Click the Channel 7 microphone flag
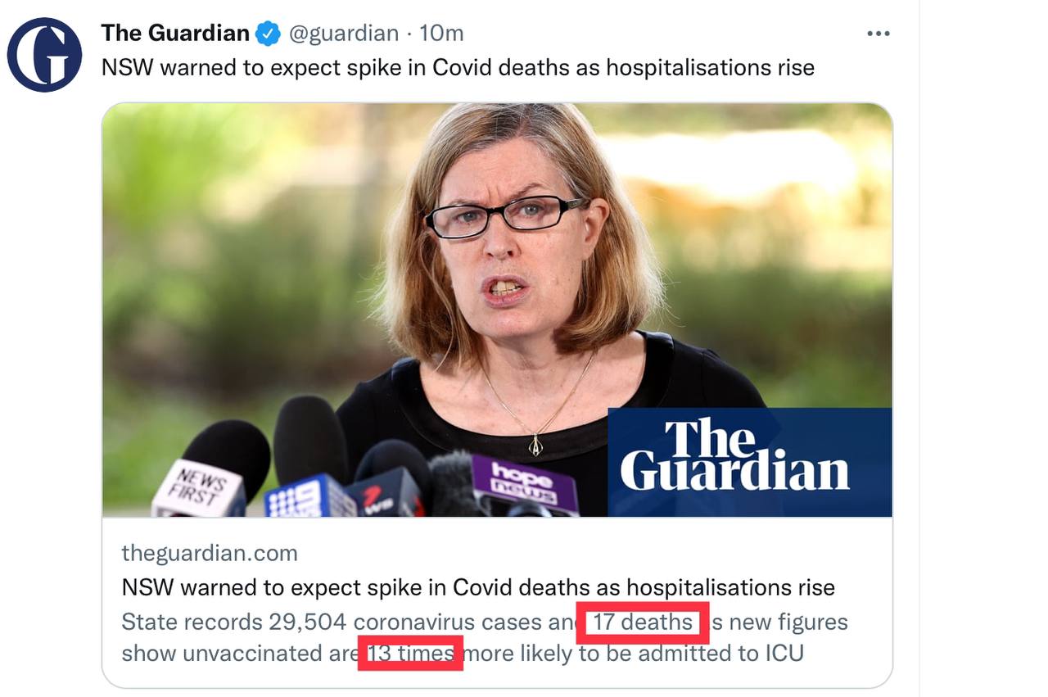Image resolution: width=1048 pixels, height=697 pixels. coord(385,494)
